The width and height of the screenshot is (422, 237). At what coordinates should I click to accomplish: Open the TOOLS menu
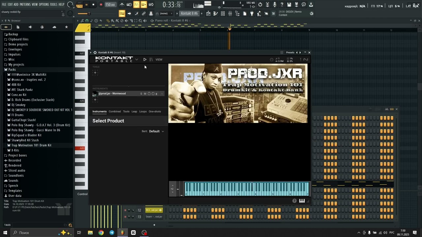[x=53, y=4]
